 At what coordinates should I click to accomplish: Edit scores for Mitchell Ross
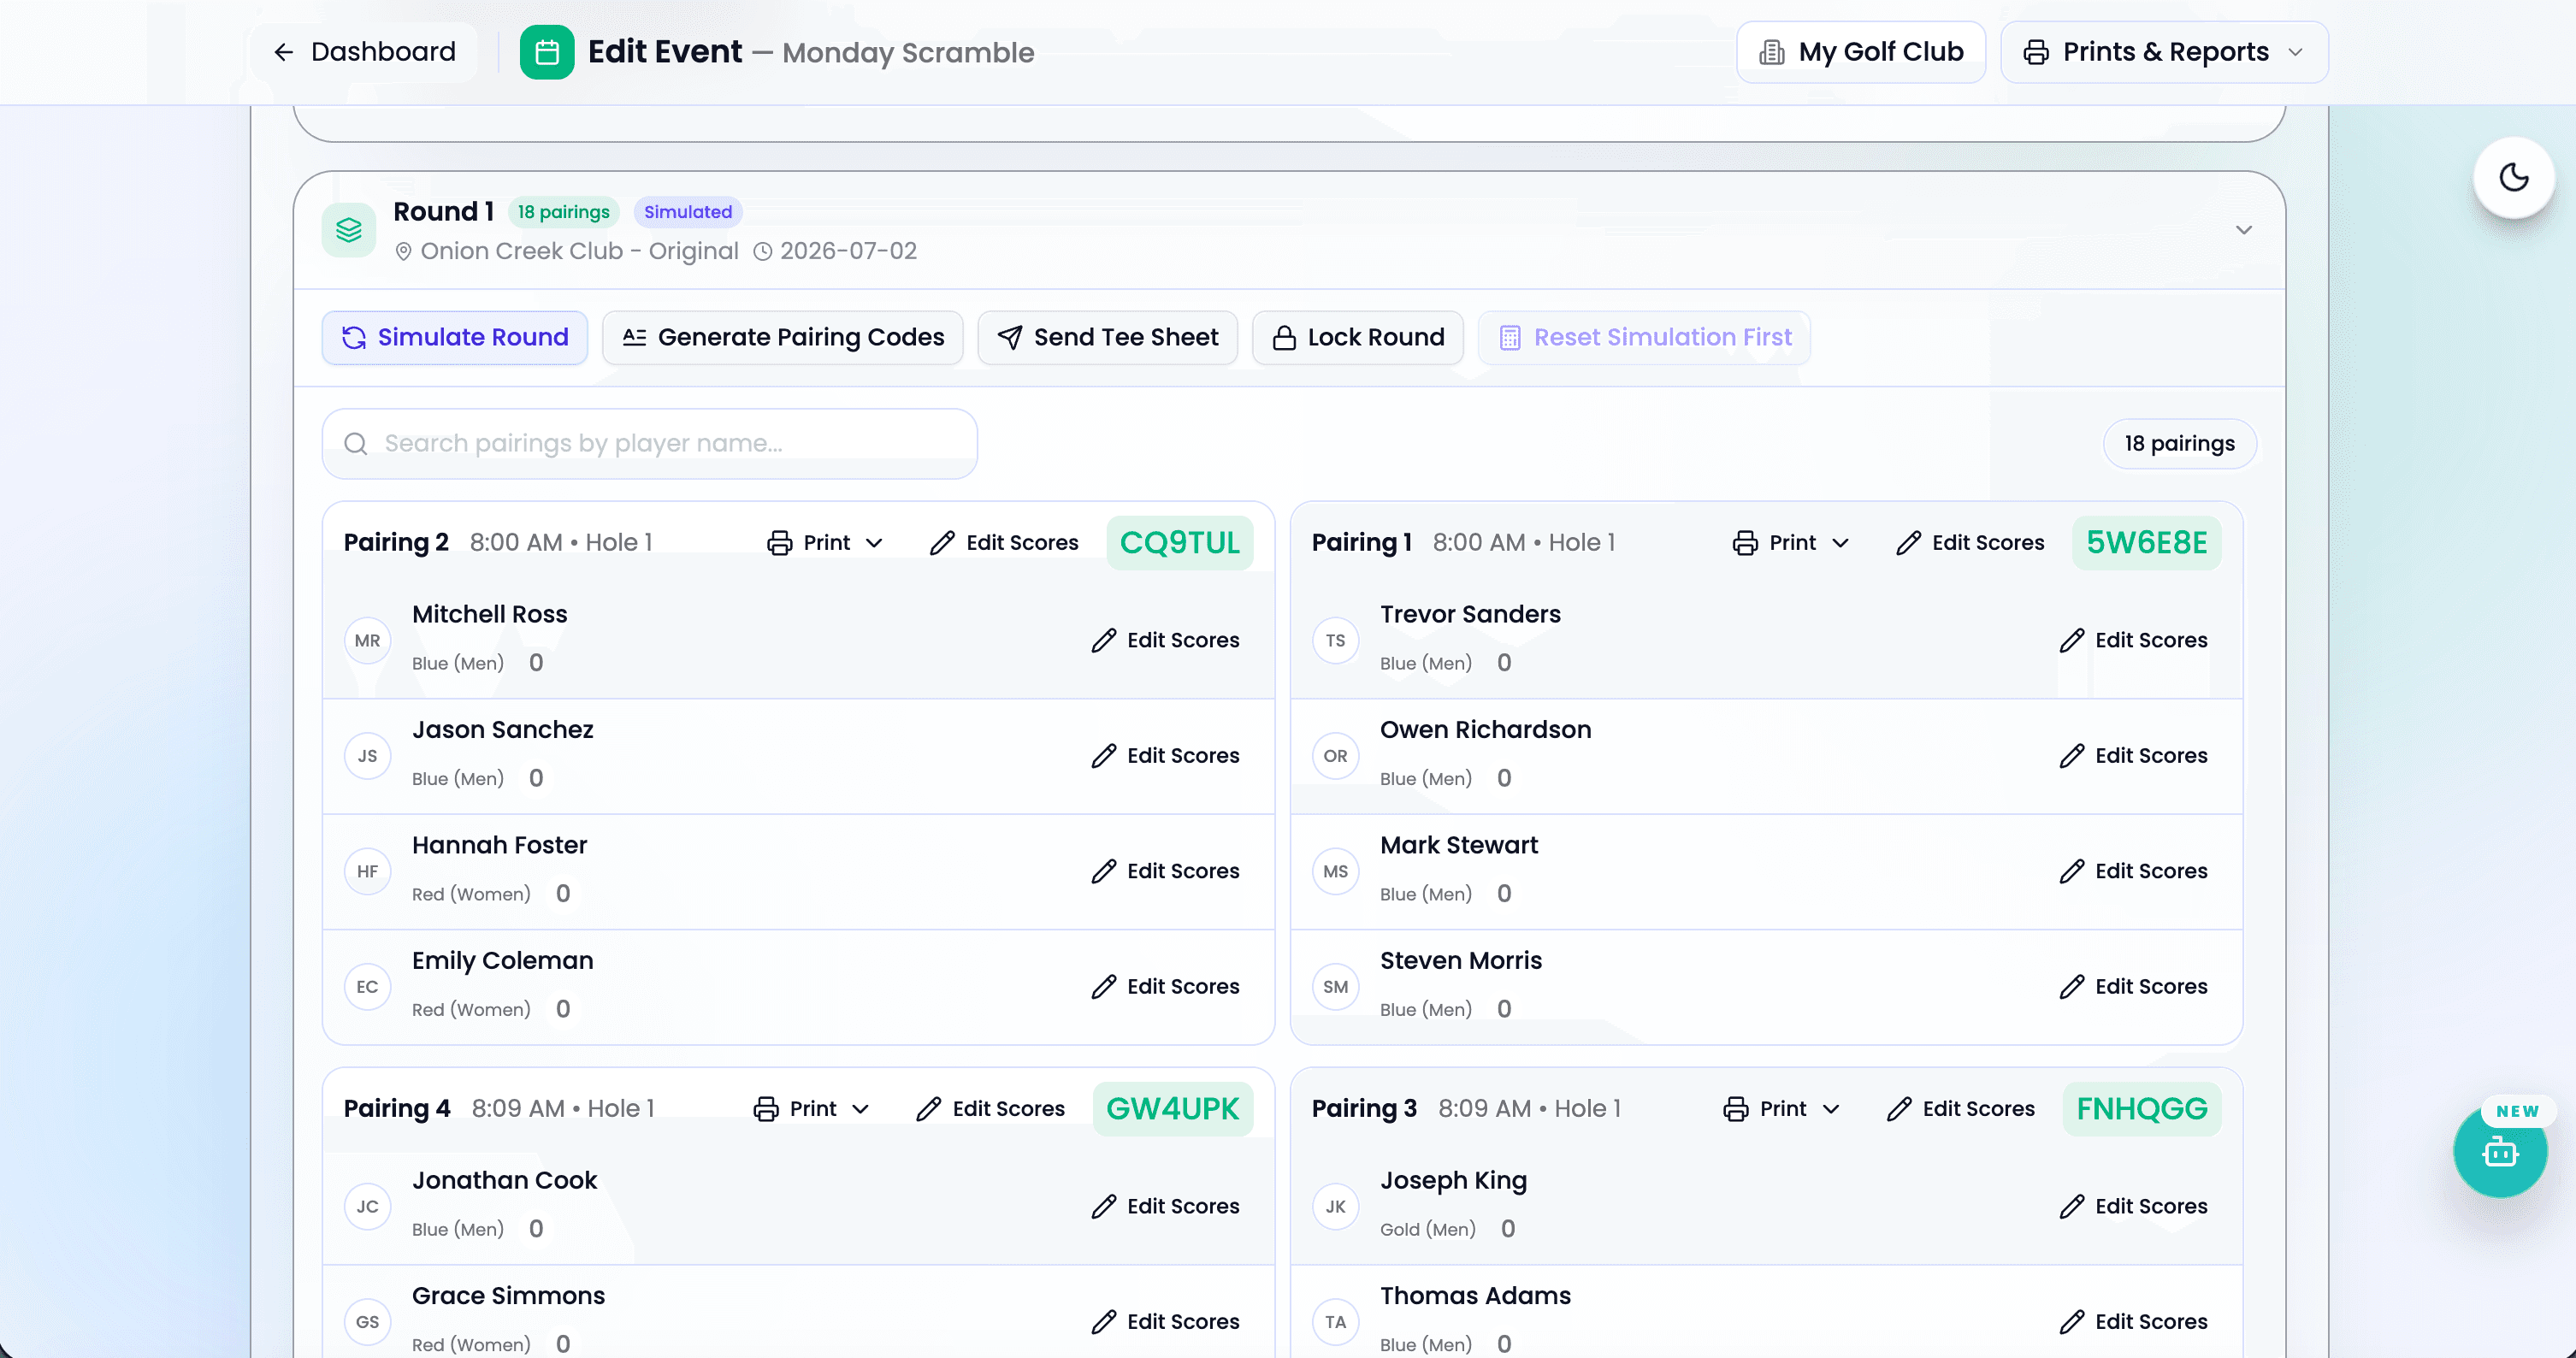click(x=1166, y=640)
